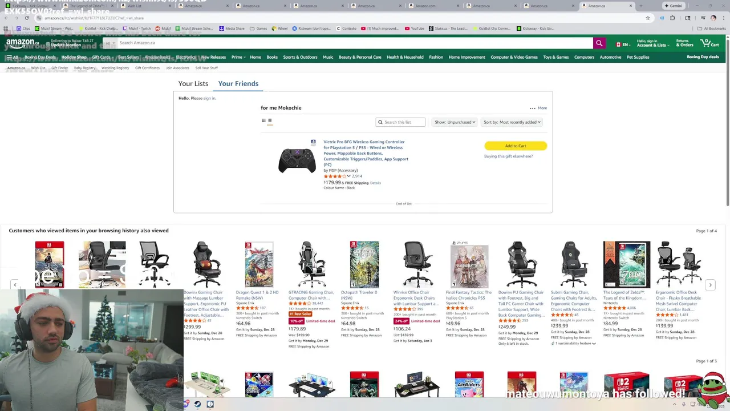
Task: Bookmark this page with star icon
Action: (x=648, y=18)
